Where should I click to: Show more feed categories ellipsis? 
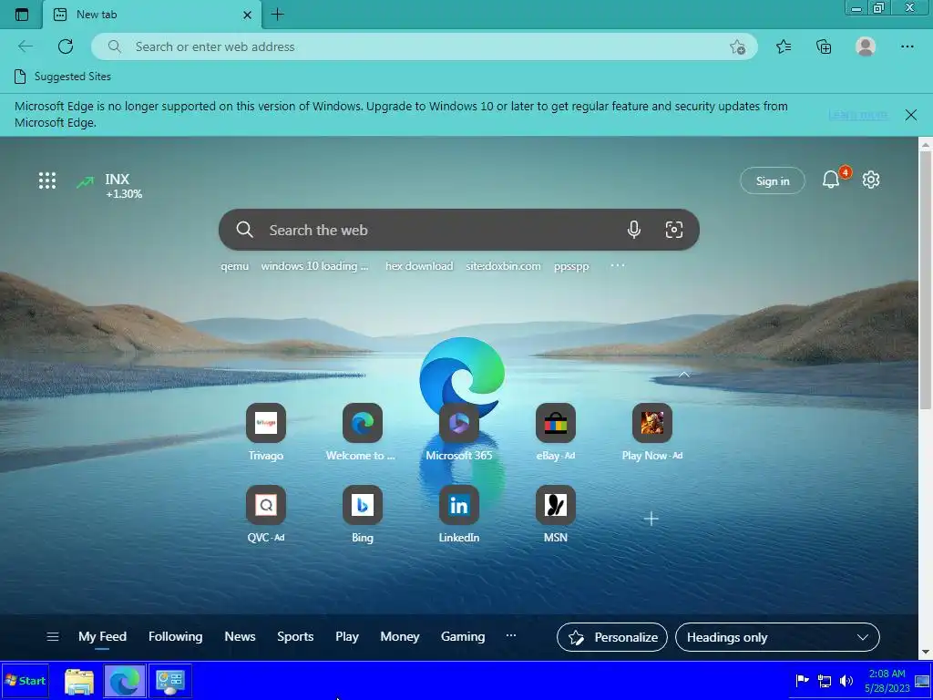pos(510,635)
